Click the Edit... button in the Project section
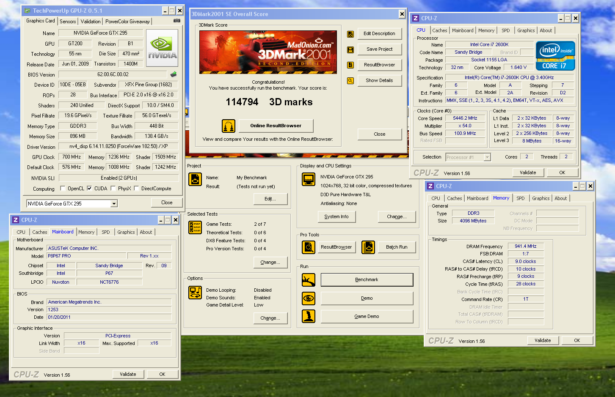 click(x=270, y=199)
